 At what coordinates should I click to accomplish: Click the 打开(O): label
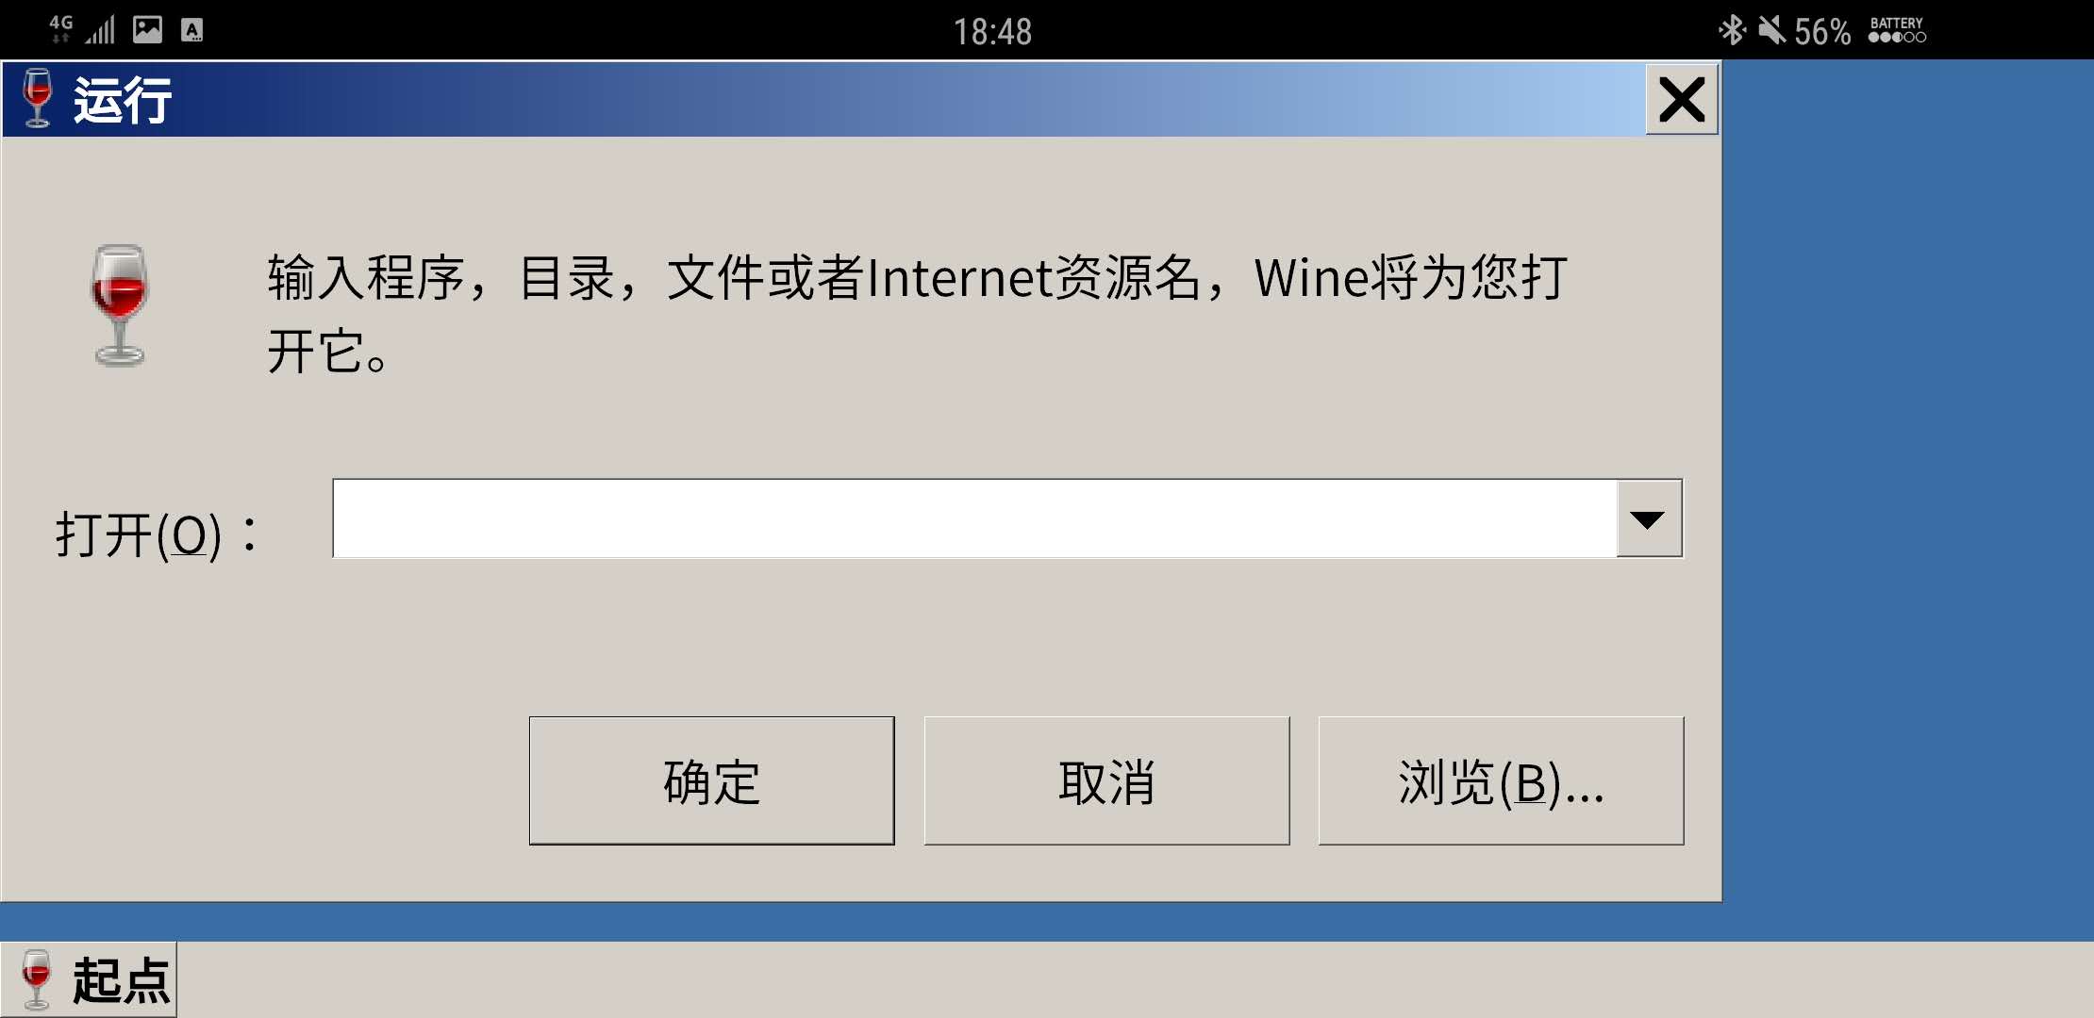click(158, 535)
